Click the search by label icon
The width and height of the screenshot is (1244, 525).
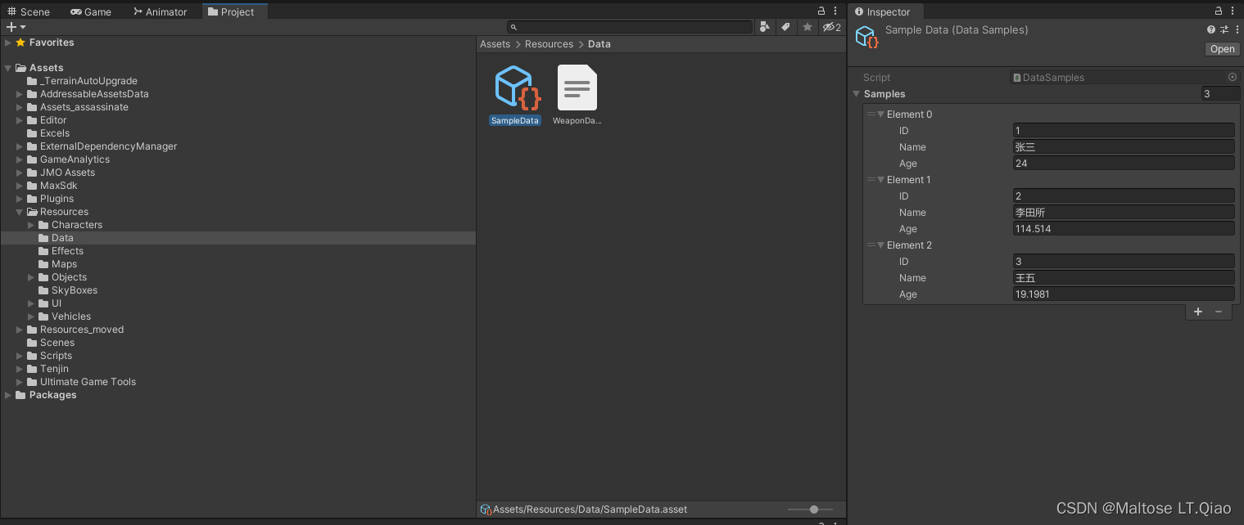(x=785, y=27)
